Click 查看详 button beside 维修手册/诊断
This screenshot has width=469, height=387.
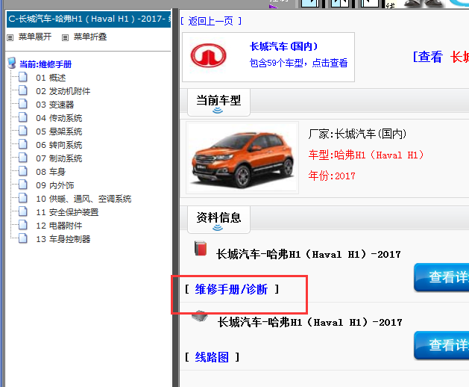point(441,277)
